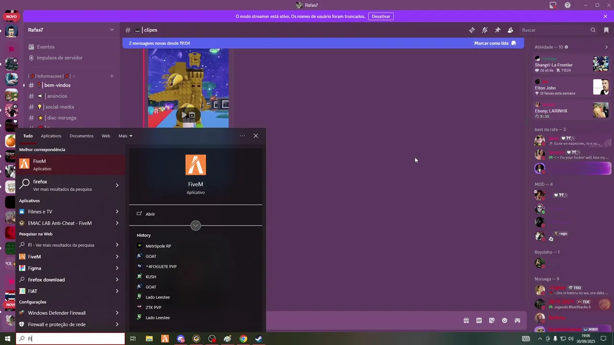This screenshot has height=345, width=614.
Task: Expand the firefox search result arrow
Action: coord(117,185)
